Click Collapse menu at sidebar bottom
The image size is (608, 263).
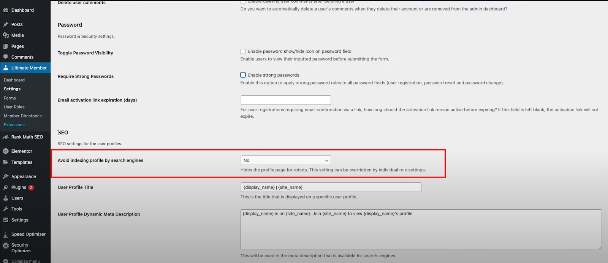pos(25,261)
